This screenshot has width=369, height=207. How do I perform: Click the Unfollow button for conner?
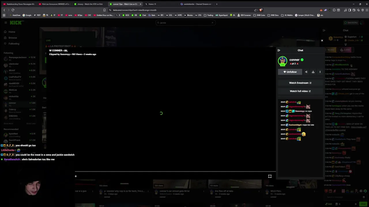pyautogui.click(x=290, y=72)
